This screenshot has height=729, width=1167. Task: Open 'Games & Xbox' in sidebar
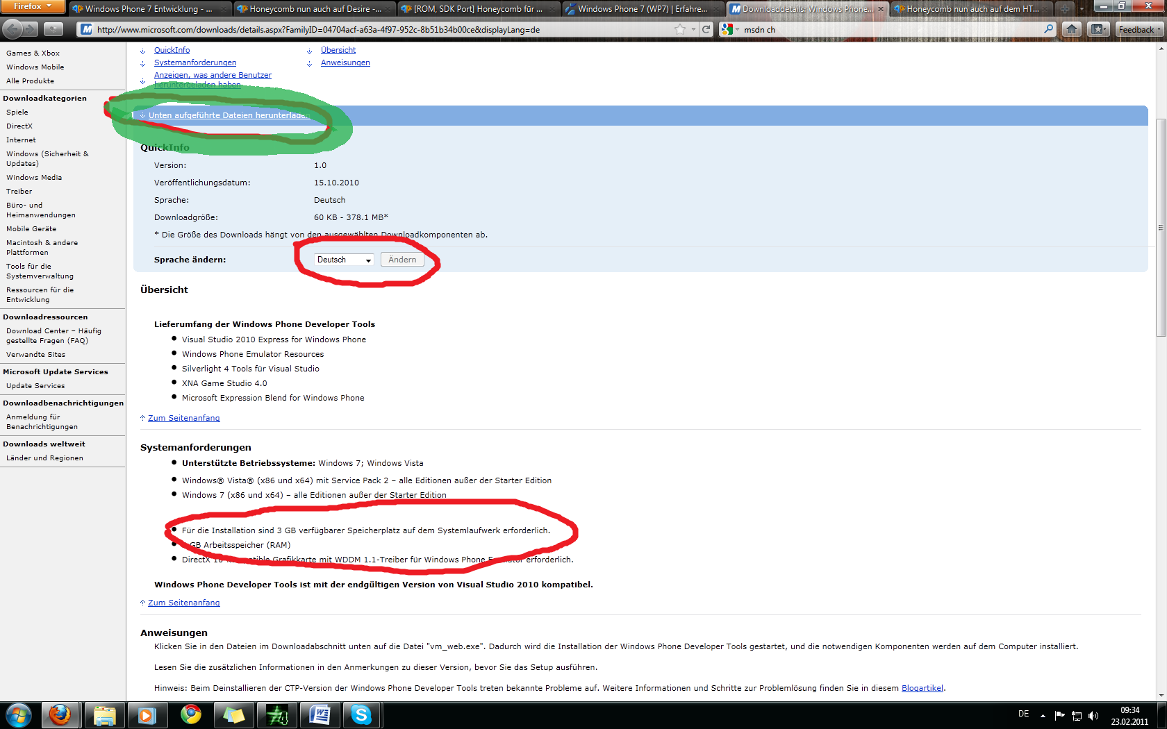point(33,53)
